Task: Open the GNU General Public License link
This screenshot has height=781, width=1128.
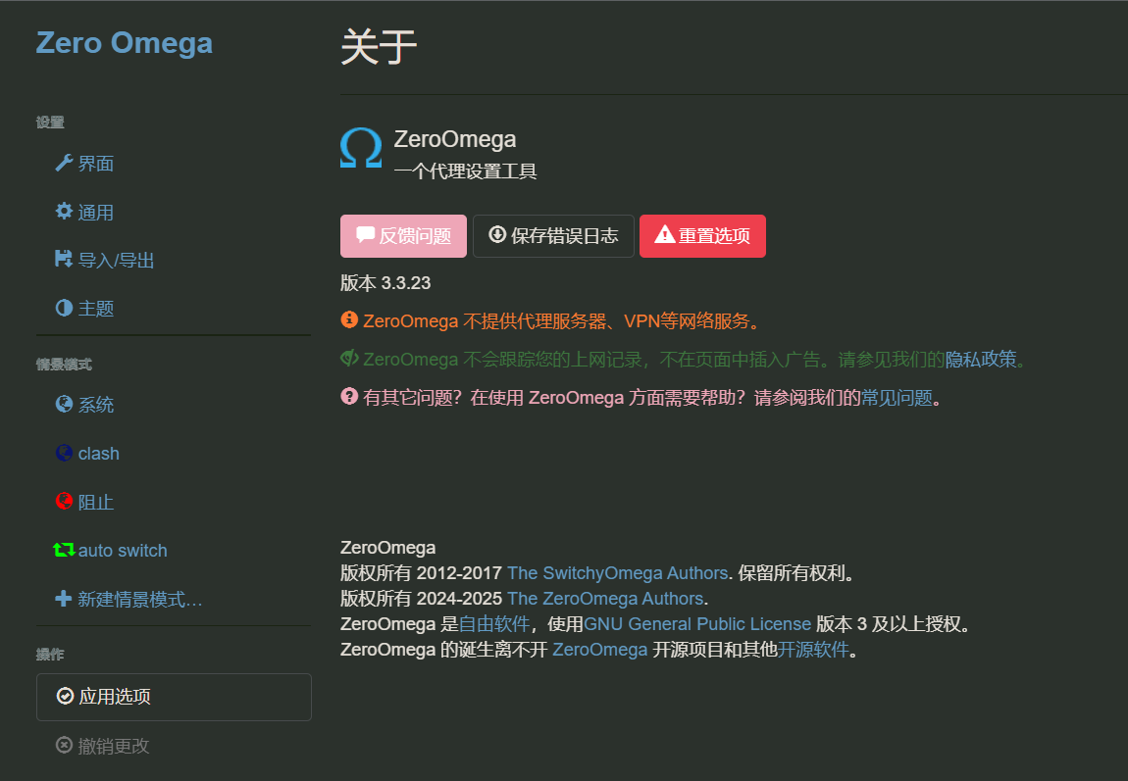Action: click(697, 623)
